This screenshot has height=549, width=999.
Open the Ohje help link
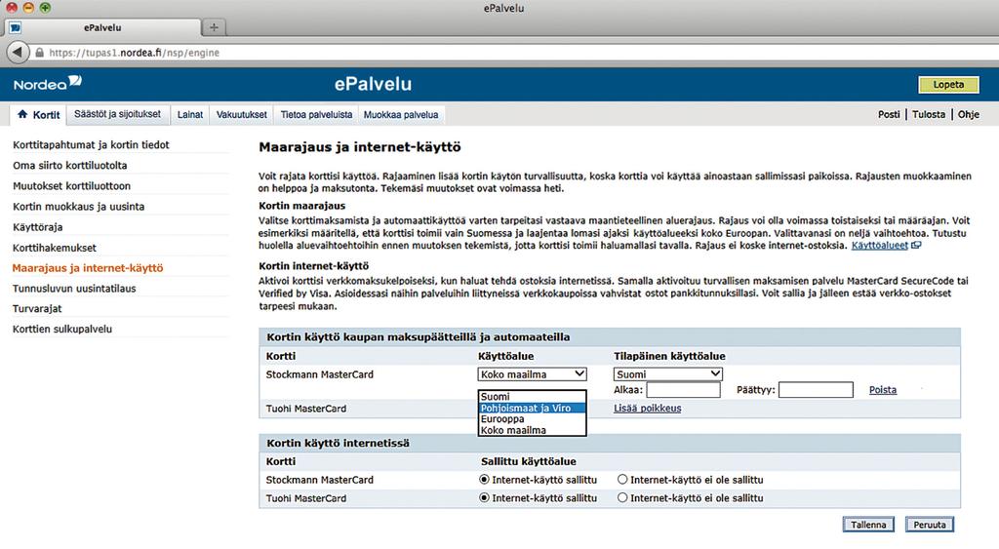point(969,115)
